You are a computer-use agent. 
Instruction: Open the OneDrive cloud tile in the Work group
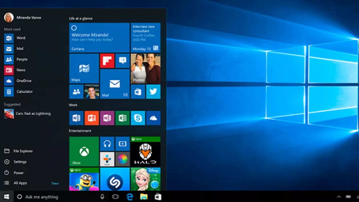[153, 118]
